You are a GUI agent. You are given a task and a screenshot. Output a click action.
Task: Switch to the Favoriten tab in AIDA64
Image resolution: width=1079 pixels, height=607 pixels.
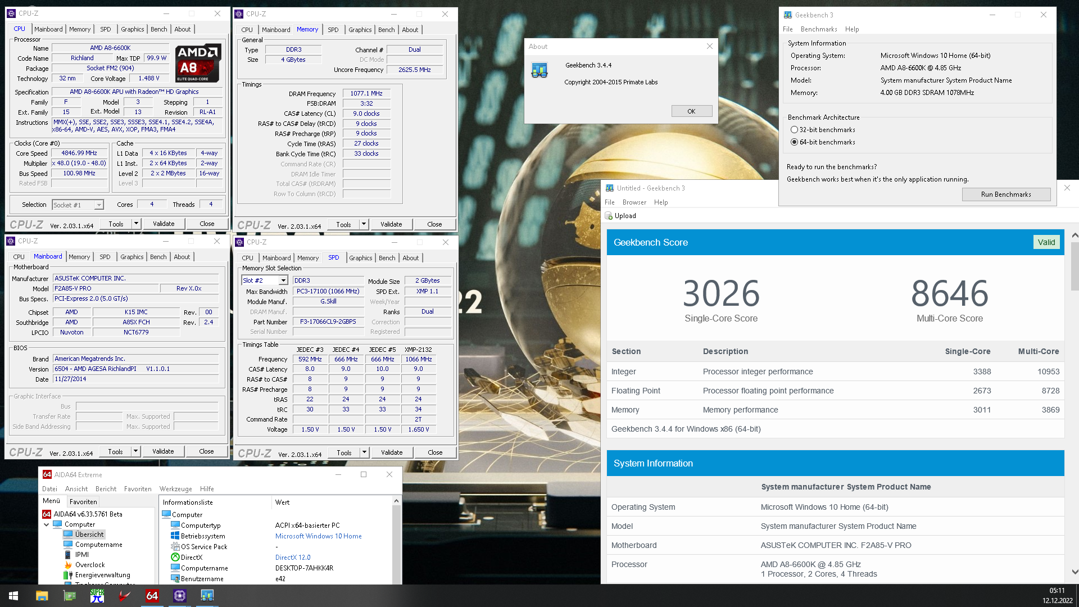(83, 502)
